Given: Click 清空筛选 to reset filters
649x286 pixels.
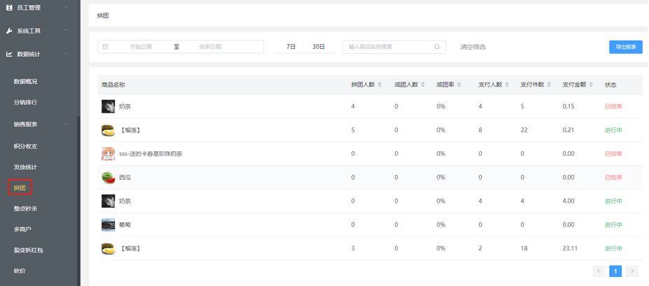Looking at the screenshot, I should click(x=473, y=47).
